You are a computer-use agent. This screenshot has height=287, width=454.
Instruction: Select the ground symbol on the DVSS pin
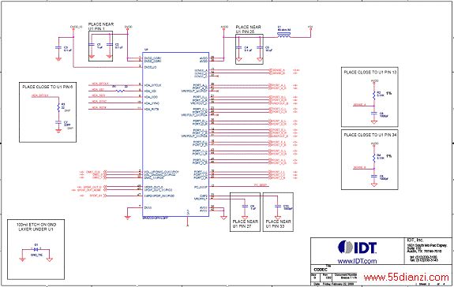[127, 217]
